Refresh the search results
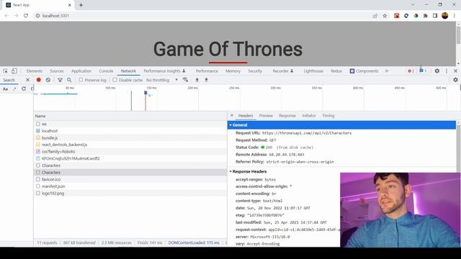This screenshot has width=461, height=259. pos(24,88)
